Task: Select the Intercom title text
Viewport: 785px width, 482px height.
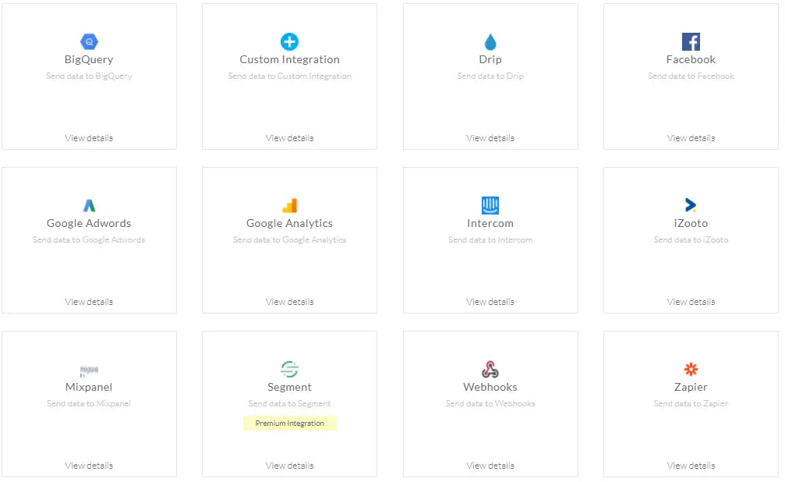Action: [490, 223]
